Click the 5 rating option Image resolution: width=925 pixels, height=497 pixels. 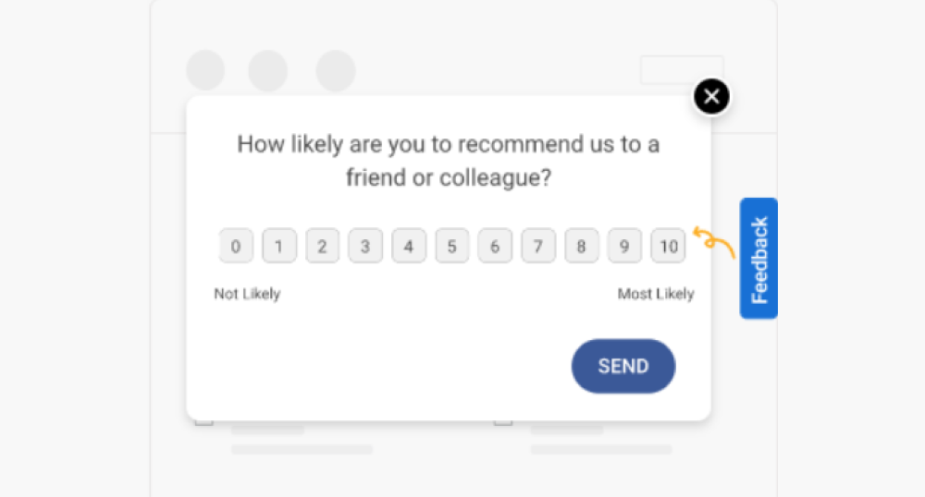pos(451,247)
